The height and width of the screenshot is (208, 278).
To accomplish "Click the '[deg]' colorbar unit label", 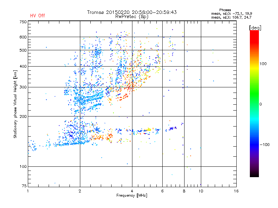I will coord(255,28).
